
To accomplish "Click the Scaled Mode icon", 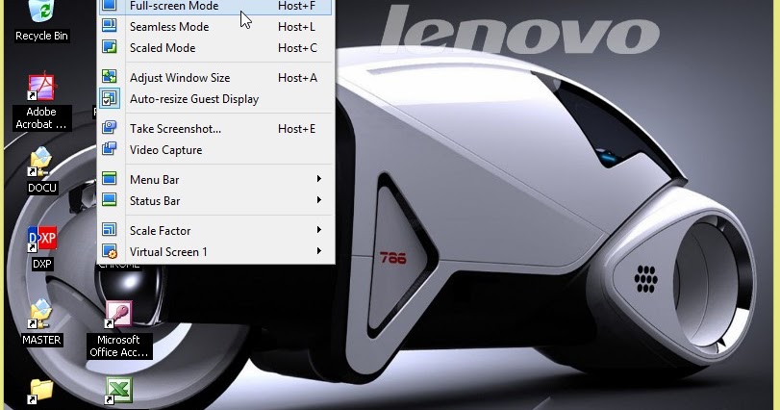I will [x=109, y=47].
